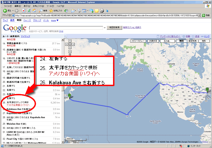The width and height of the screenshot is (212, 148).
Task: Pan map right with arrow control
Action: [x=73, y=44]
